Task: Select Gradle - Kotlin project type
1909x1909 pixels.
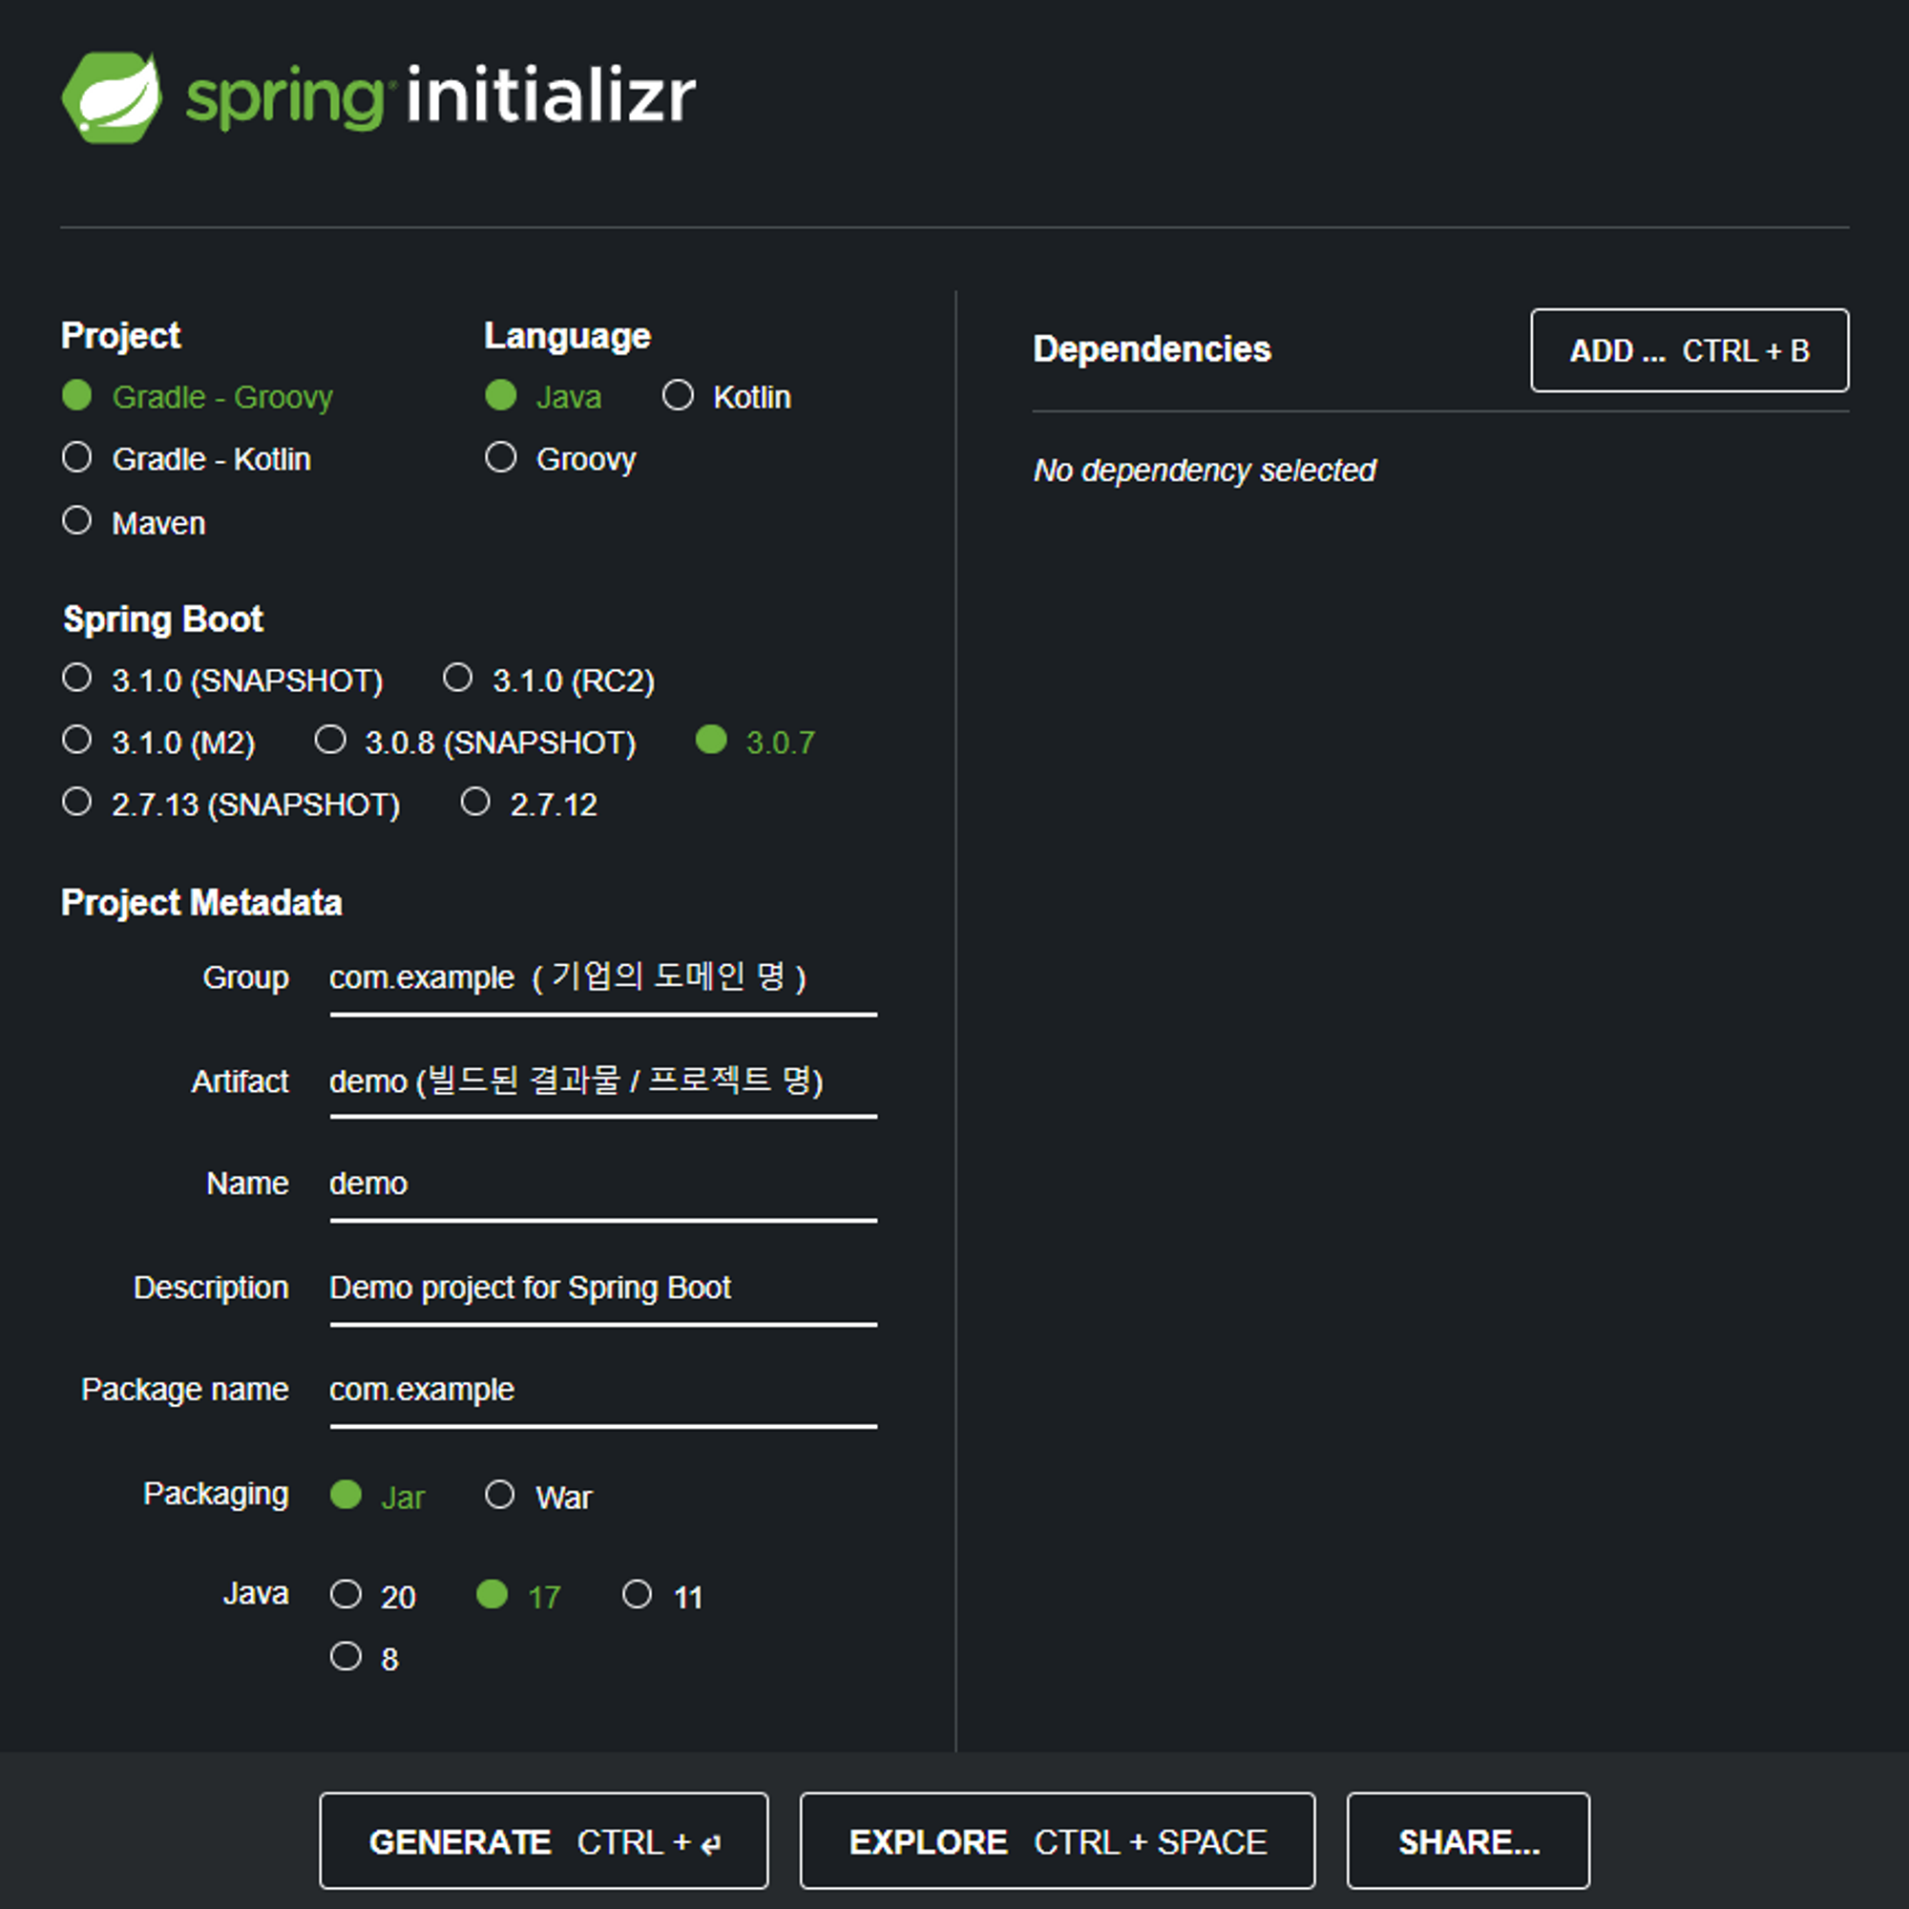Action: point(77,457)
